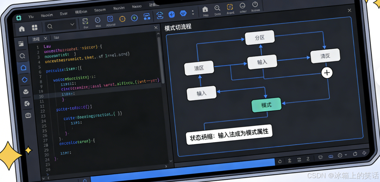Click the upload arrow status bar icon
This screenshot has height=182, width=380.
[289, 161]
